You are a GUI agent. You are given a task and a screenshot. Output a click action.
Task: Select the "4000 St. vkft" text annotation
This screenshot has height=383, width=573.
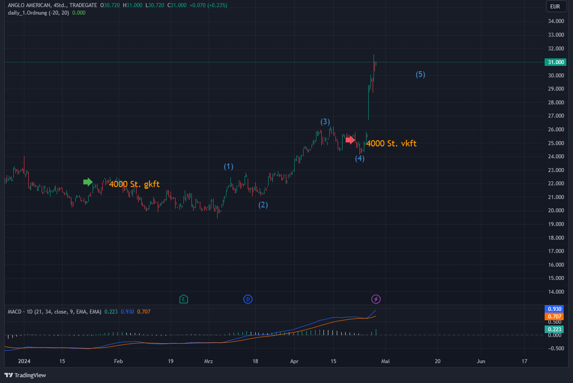tap(392, 143)
